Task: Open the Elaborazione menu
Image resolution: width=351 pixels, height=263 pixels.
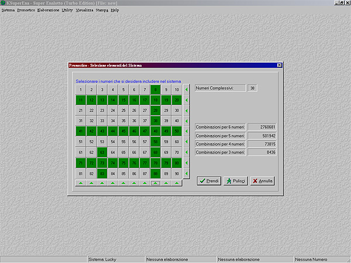Action: (x=48, y=11)
